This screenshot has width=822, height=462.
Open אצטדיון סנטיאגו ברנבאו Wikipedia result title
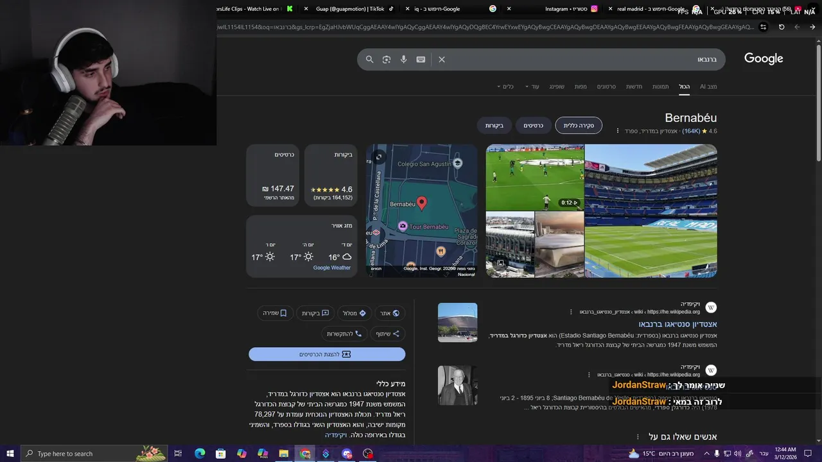[678, 324]
